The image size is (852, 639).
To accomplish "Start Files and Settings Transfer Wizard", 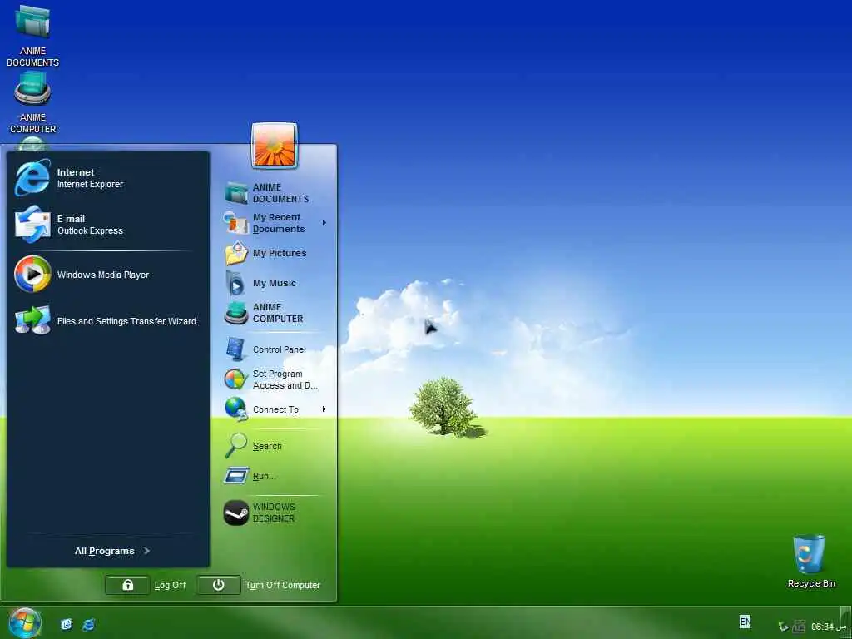I will tap(107, 320).
